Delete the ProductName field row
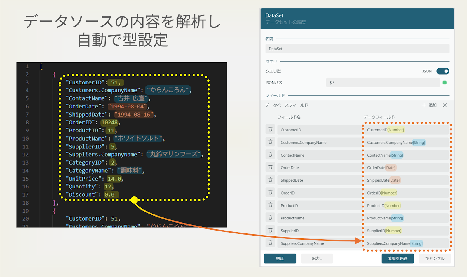Screen dimensions: 467x277 click(x=270, y=218)
